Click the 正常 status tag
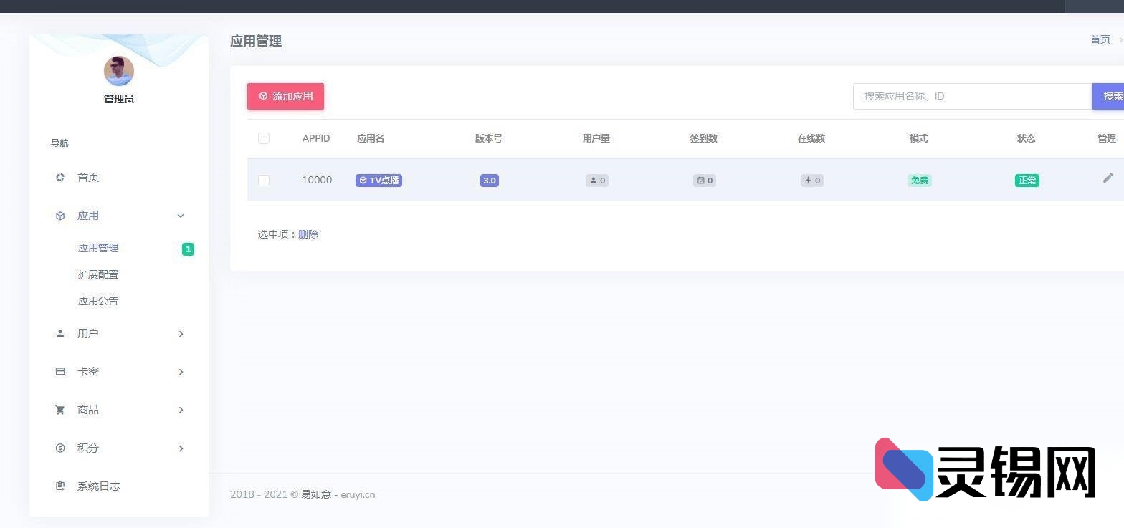Screen dimensions: 1124x528 point(1027,181)
